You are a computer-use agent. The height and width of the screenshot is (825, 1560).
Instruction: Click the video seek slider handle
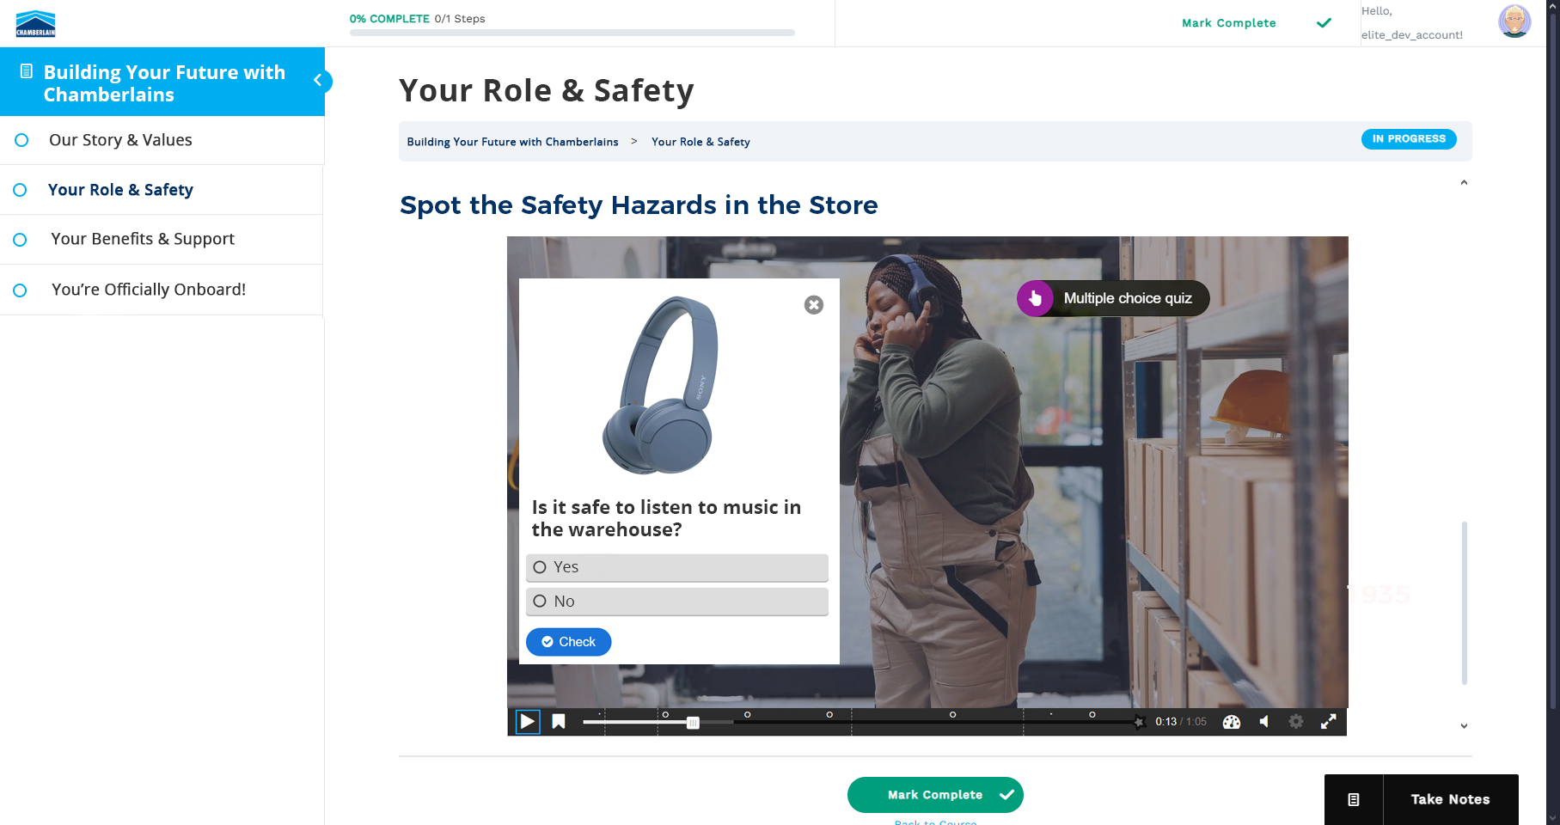[693, 723]
